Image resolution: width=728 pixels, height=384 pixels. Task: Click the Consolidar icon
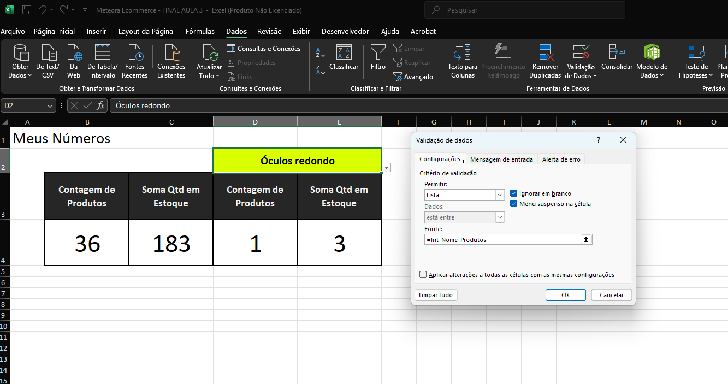tap(617, 53)
